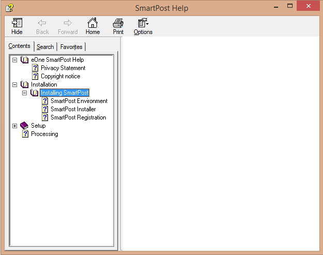The image size is (323, 255).
Task: Click the Copyright notice page icon
Action: point(35,76)
